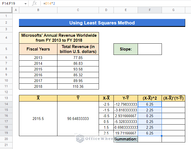Click the (X-X̅)*(Y-Y̅) header cell
The width and height of the screenshot is (191, 149).
[173, 98]
